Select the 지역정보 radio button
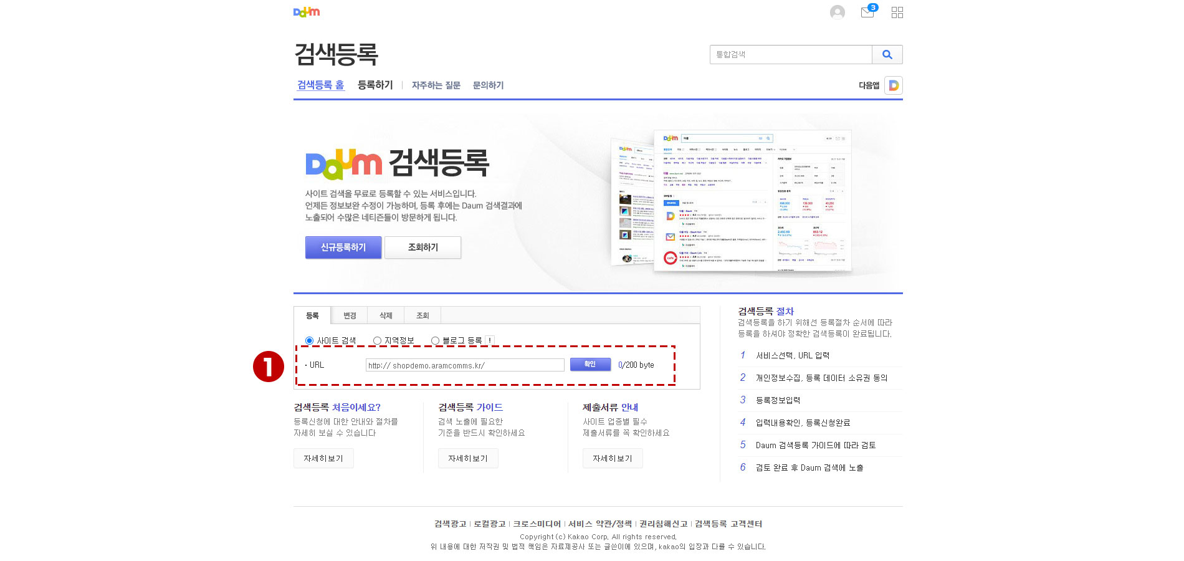 [x=377, y=340]
